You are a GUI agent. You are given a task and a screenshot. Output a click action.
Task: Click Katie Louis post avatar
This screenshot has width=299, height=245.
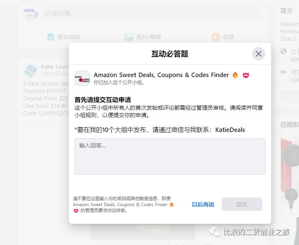tap(31, 70)
